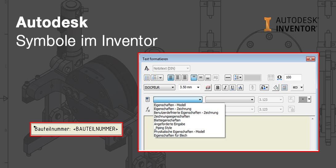
Task: Set vertical alignment to middle
Action: point(201,78)
